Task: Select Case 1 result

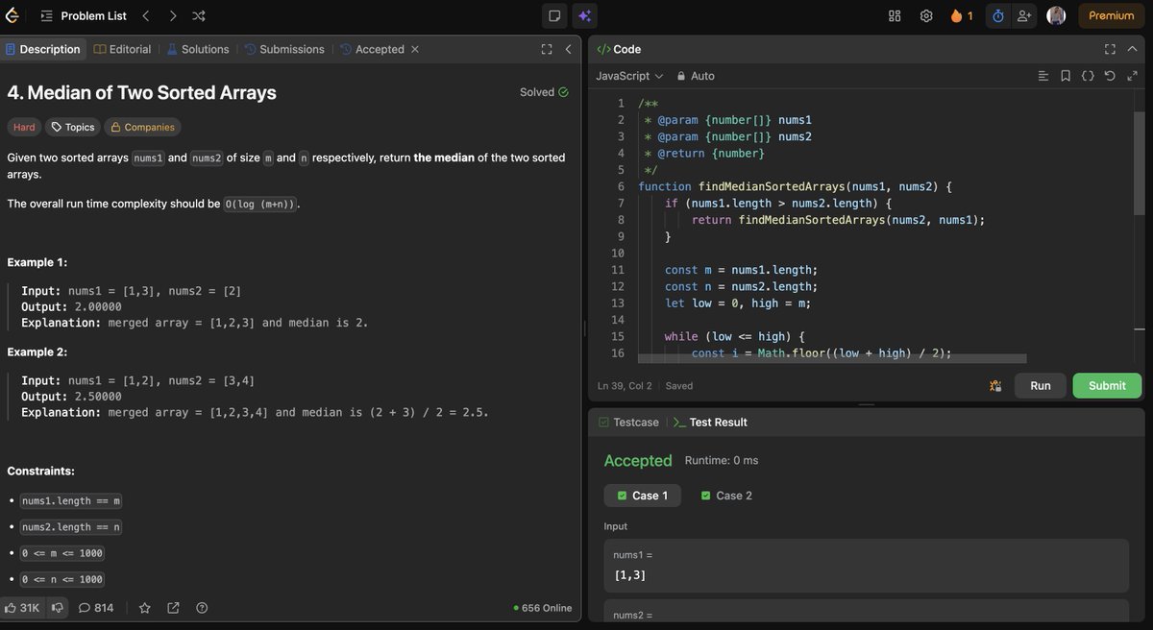Action: click(x=642, y=496)
